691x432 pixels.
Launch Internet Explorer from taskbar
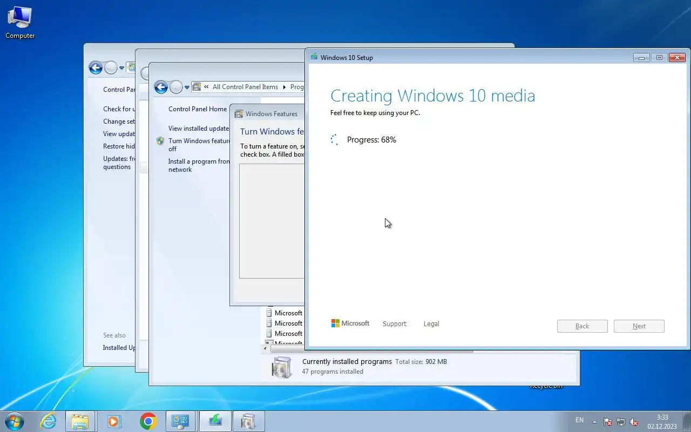coord(48,421)
